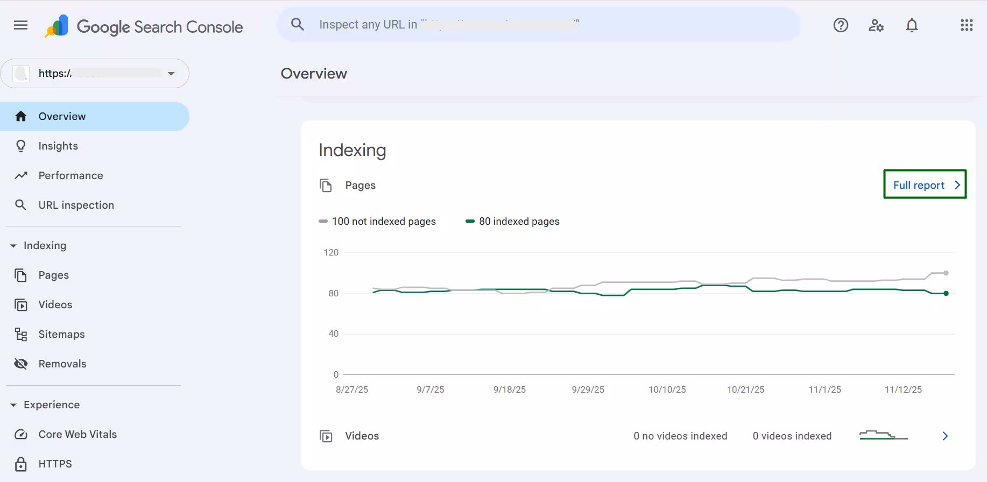Click the sidebar Pages icon

point(20,275)
